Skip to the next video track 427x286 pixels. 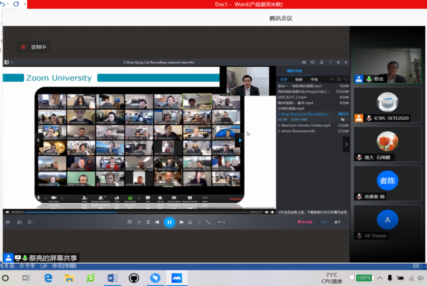tap(182, 222)
